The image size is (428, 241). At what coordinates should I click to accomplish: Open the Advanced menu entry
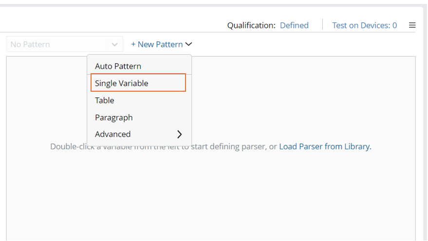click(113, 134)
